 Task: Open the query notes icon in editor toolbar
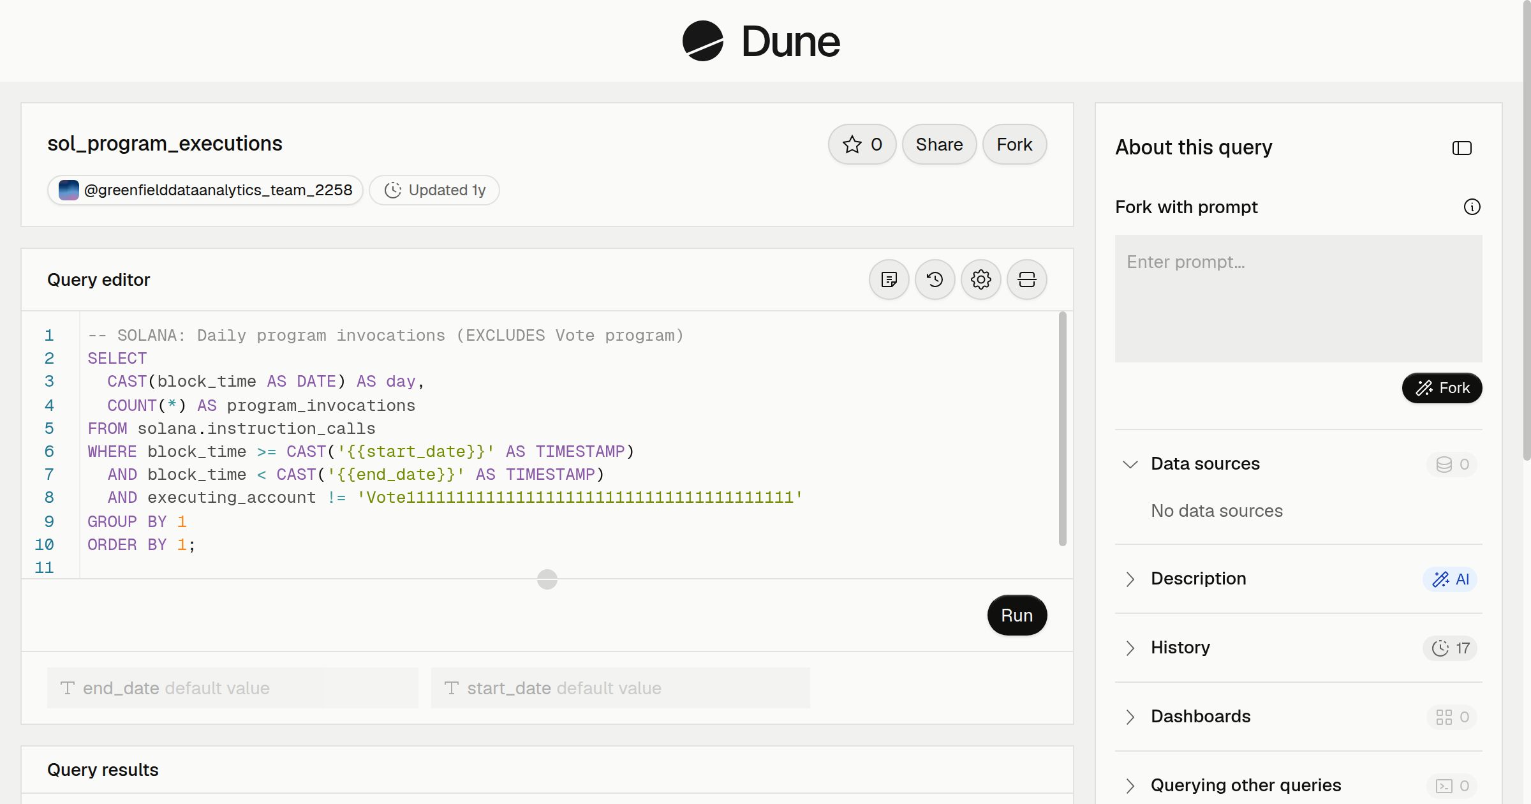(x=889, y=279)
